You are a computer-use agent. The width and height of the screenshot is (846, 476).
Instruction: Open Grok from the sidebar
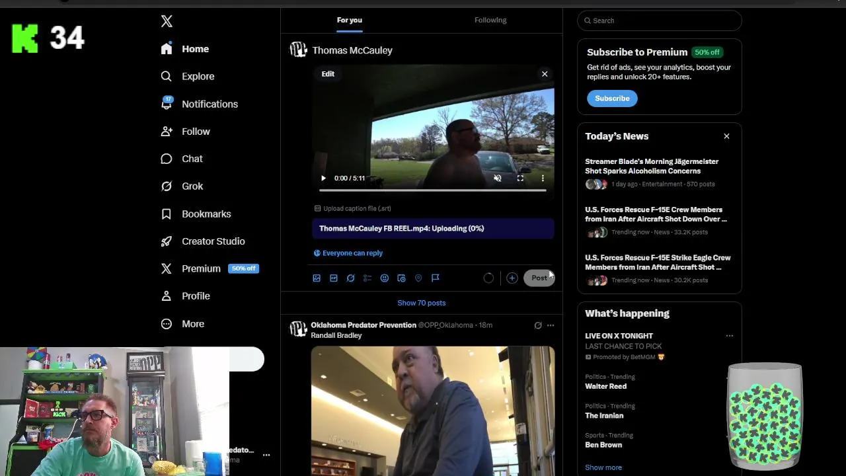click(182, 186)
